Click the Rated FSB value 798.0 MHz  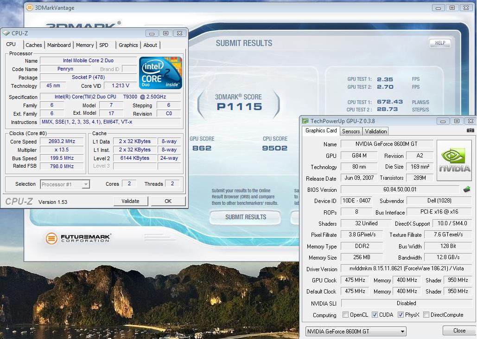(x=62, y=166)
